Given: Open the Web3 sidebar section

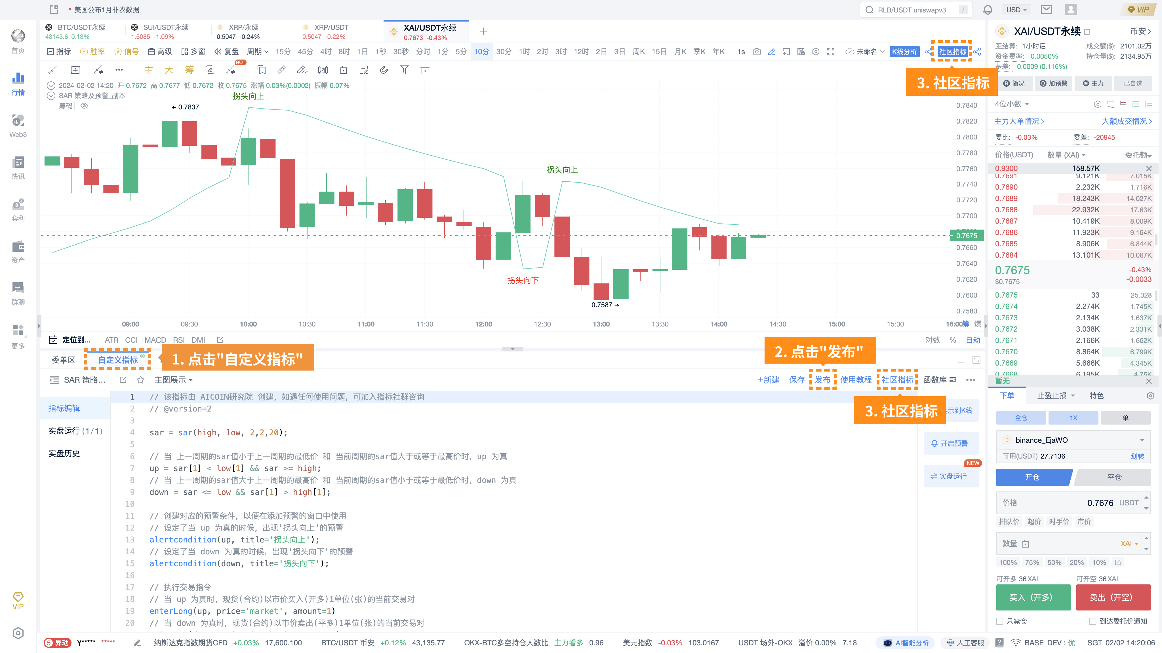Looking at the screenshot, I should (18, 126).
